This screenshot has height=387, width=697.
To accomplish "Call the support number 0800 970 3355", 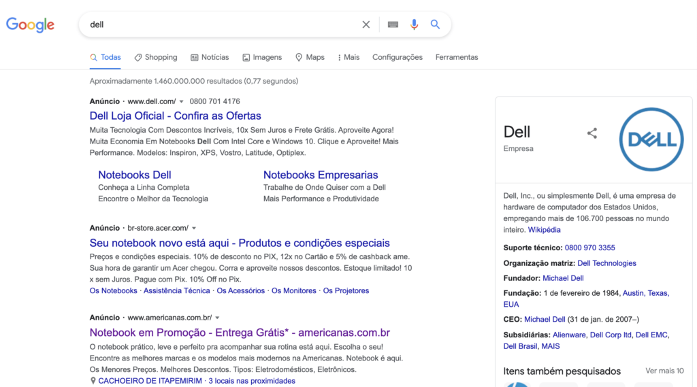I will tap(590, 248).
